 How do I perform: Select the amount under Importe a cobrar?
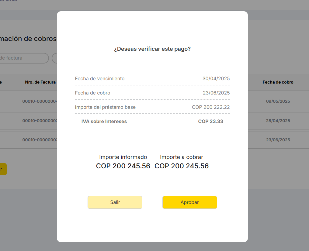pos(182,166)
